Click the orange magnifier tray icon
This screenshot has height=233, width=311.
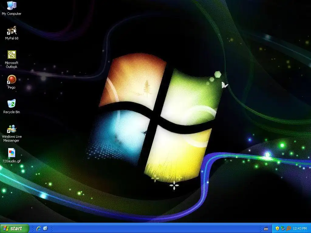coord(289,228)
